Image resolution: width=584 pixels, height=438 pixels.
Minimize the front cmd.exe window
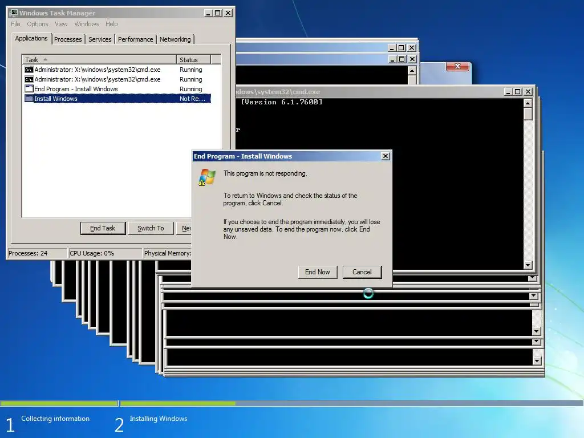(508, 92)
